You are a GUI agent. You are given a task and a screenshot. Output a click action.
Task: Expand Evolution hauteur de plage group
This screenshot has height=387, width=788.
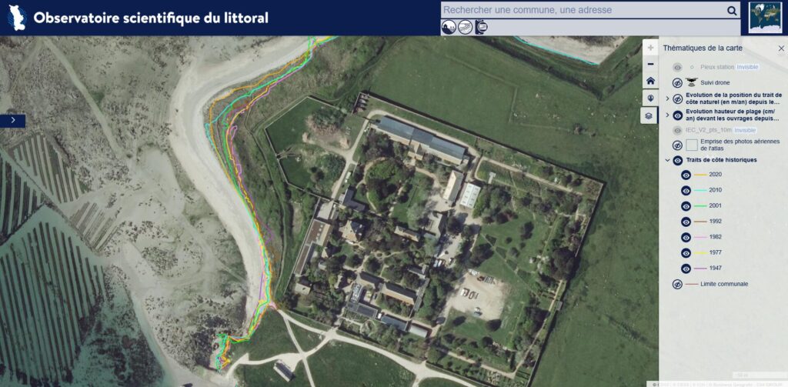667,115
